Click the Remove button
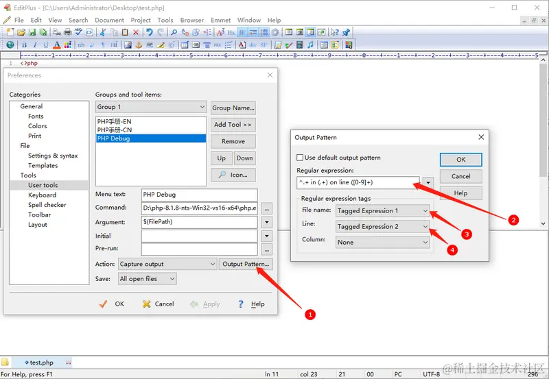 point(233,141)
